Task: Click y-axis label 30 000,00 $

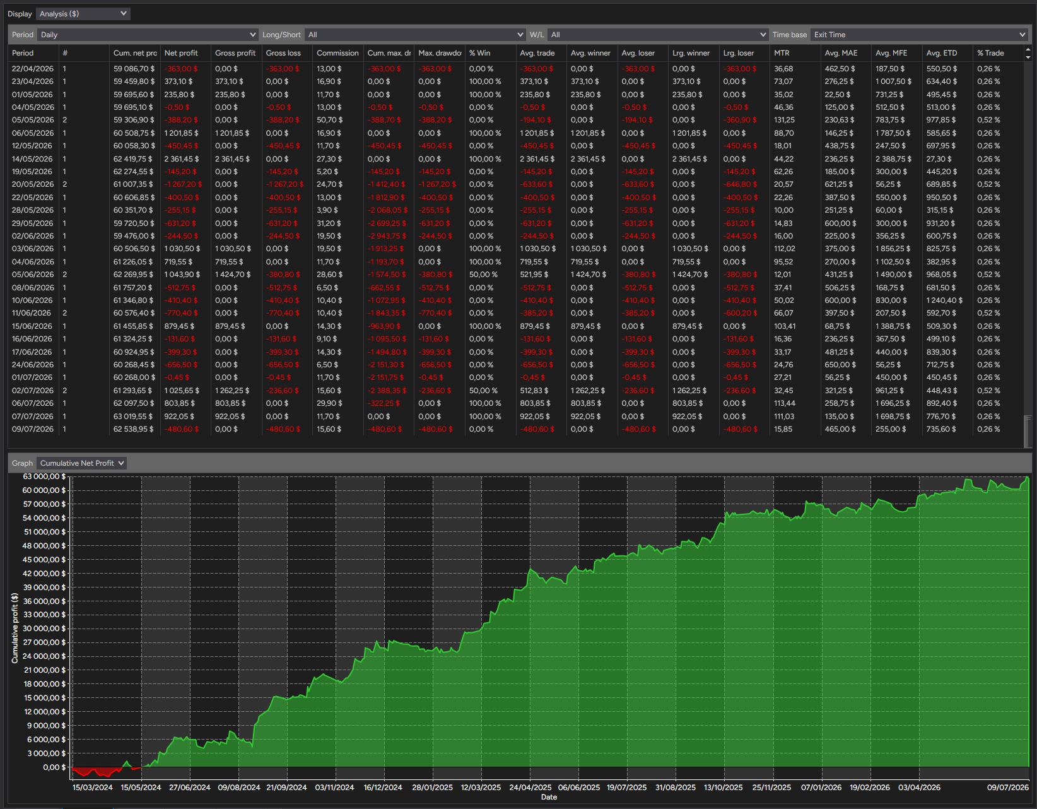Action: coord(44,629)
